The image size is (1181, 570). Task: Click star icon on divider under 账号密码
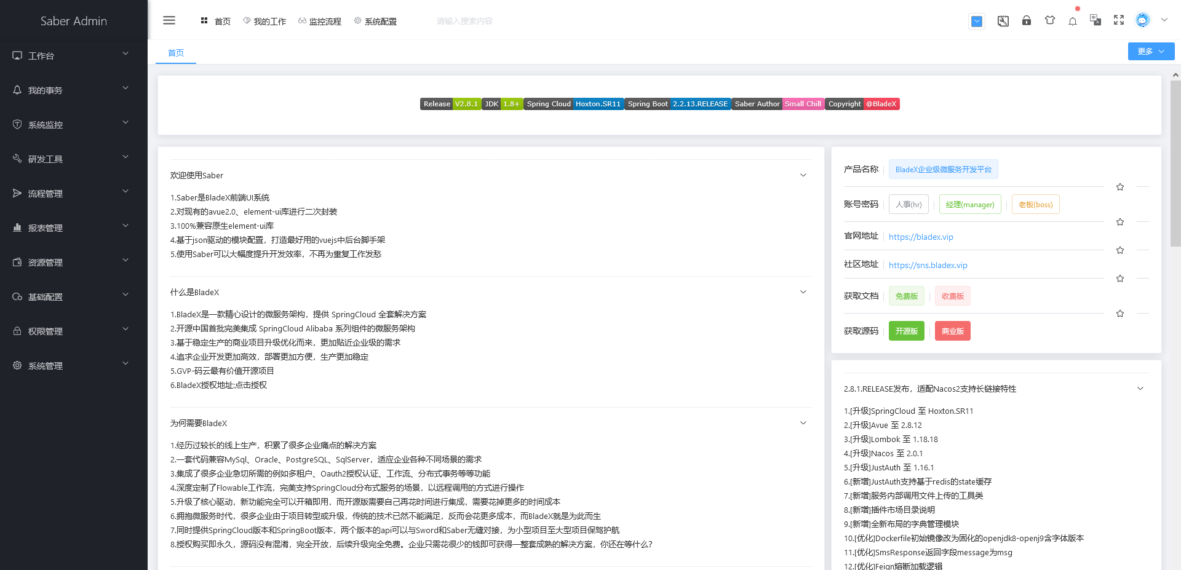click(x=1120, y=222)
